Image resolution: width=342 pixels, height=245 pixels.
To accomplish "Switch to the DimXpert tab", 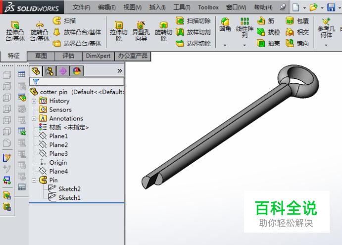I will (98, 56).
